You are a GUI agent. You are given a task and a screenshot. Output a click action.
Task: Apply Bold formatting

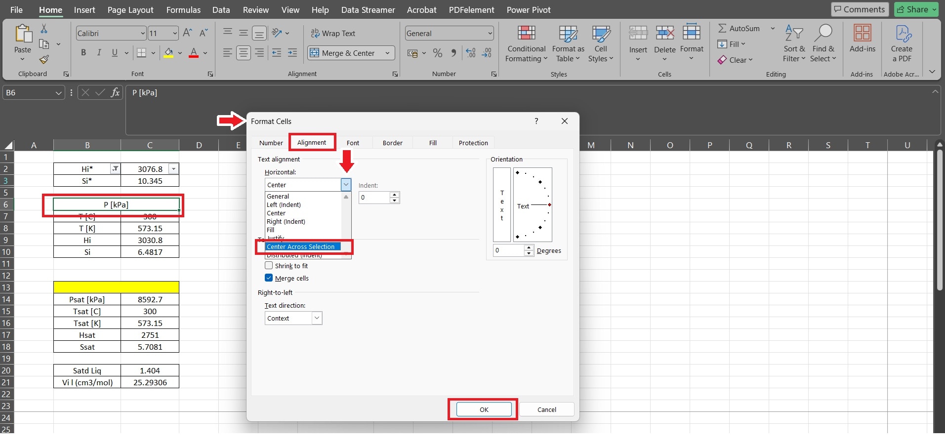83,53
